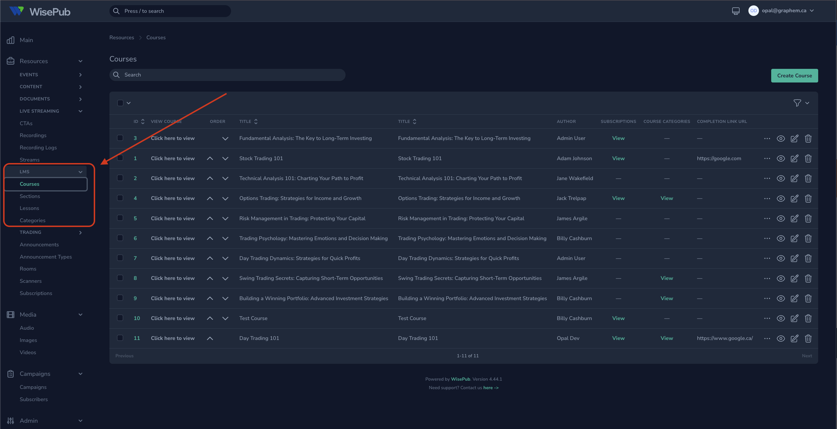Check the Swing Trading Secrets row
Image resolution: width=837 pixels, height=429 pixels.
pyautogui.click(x=120, y=278)
